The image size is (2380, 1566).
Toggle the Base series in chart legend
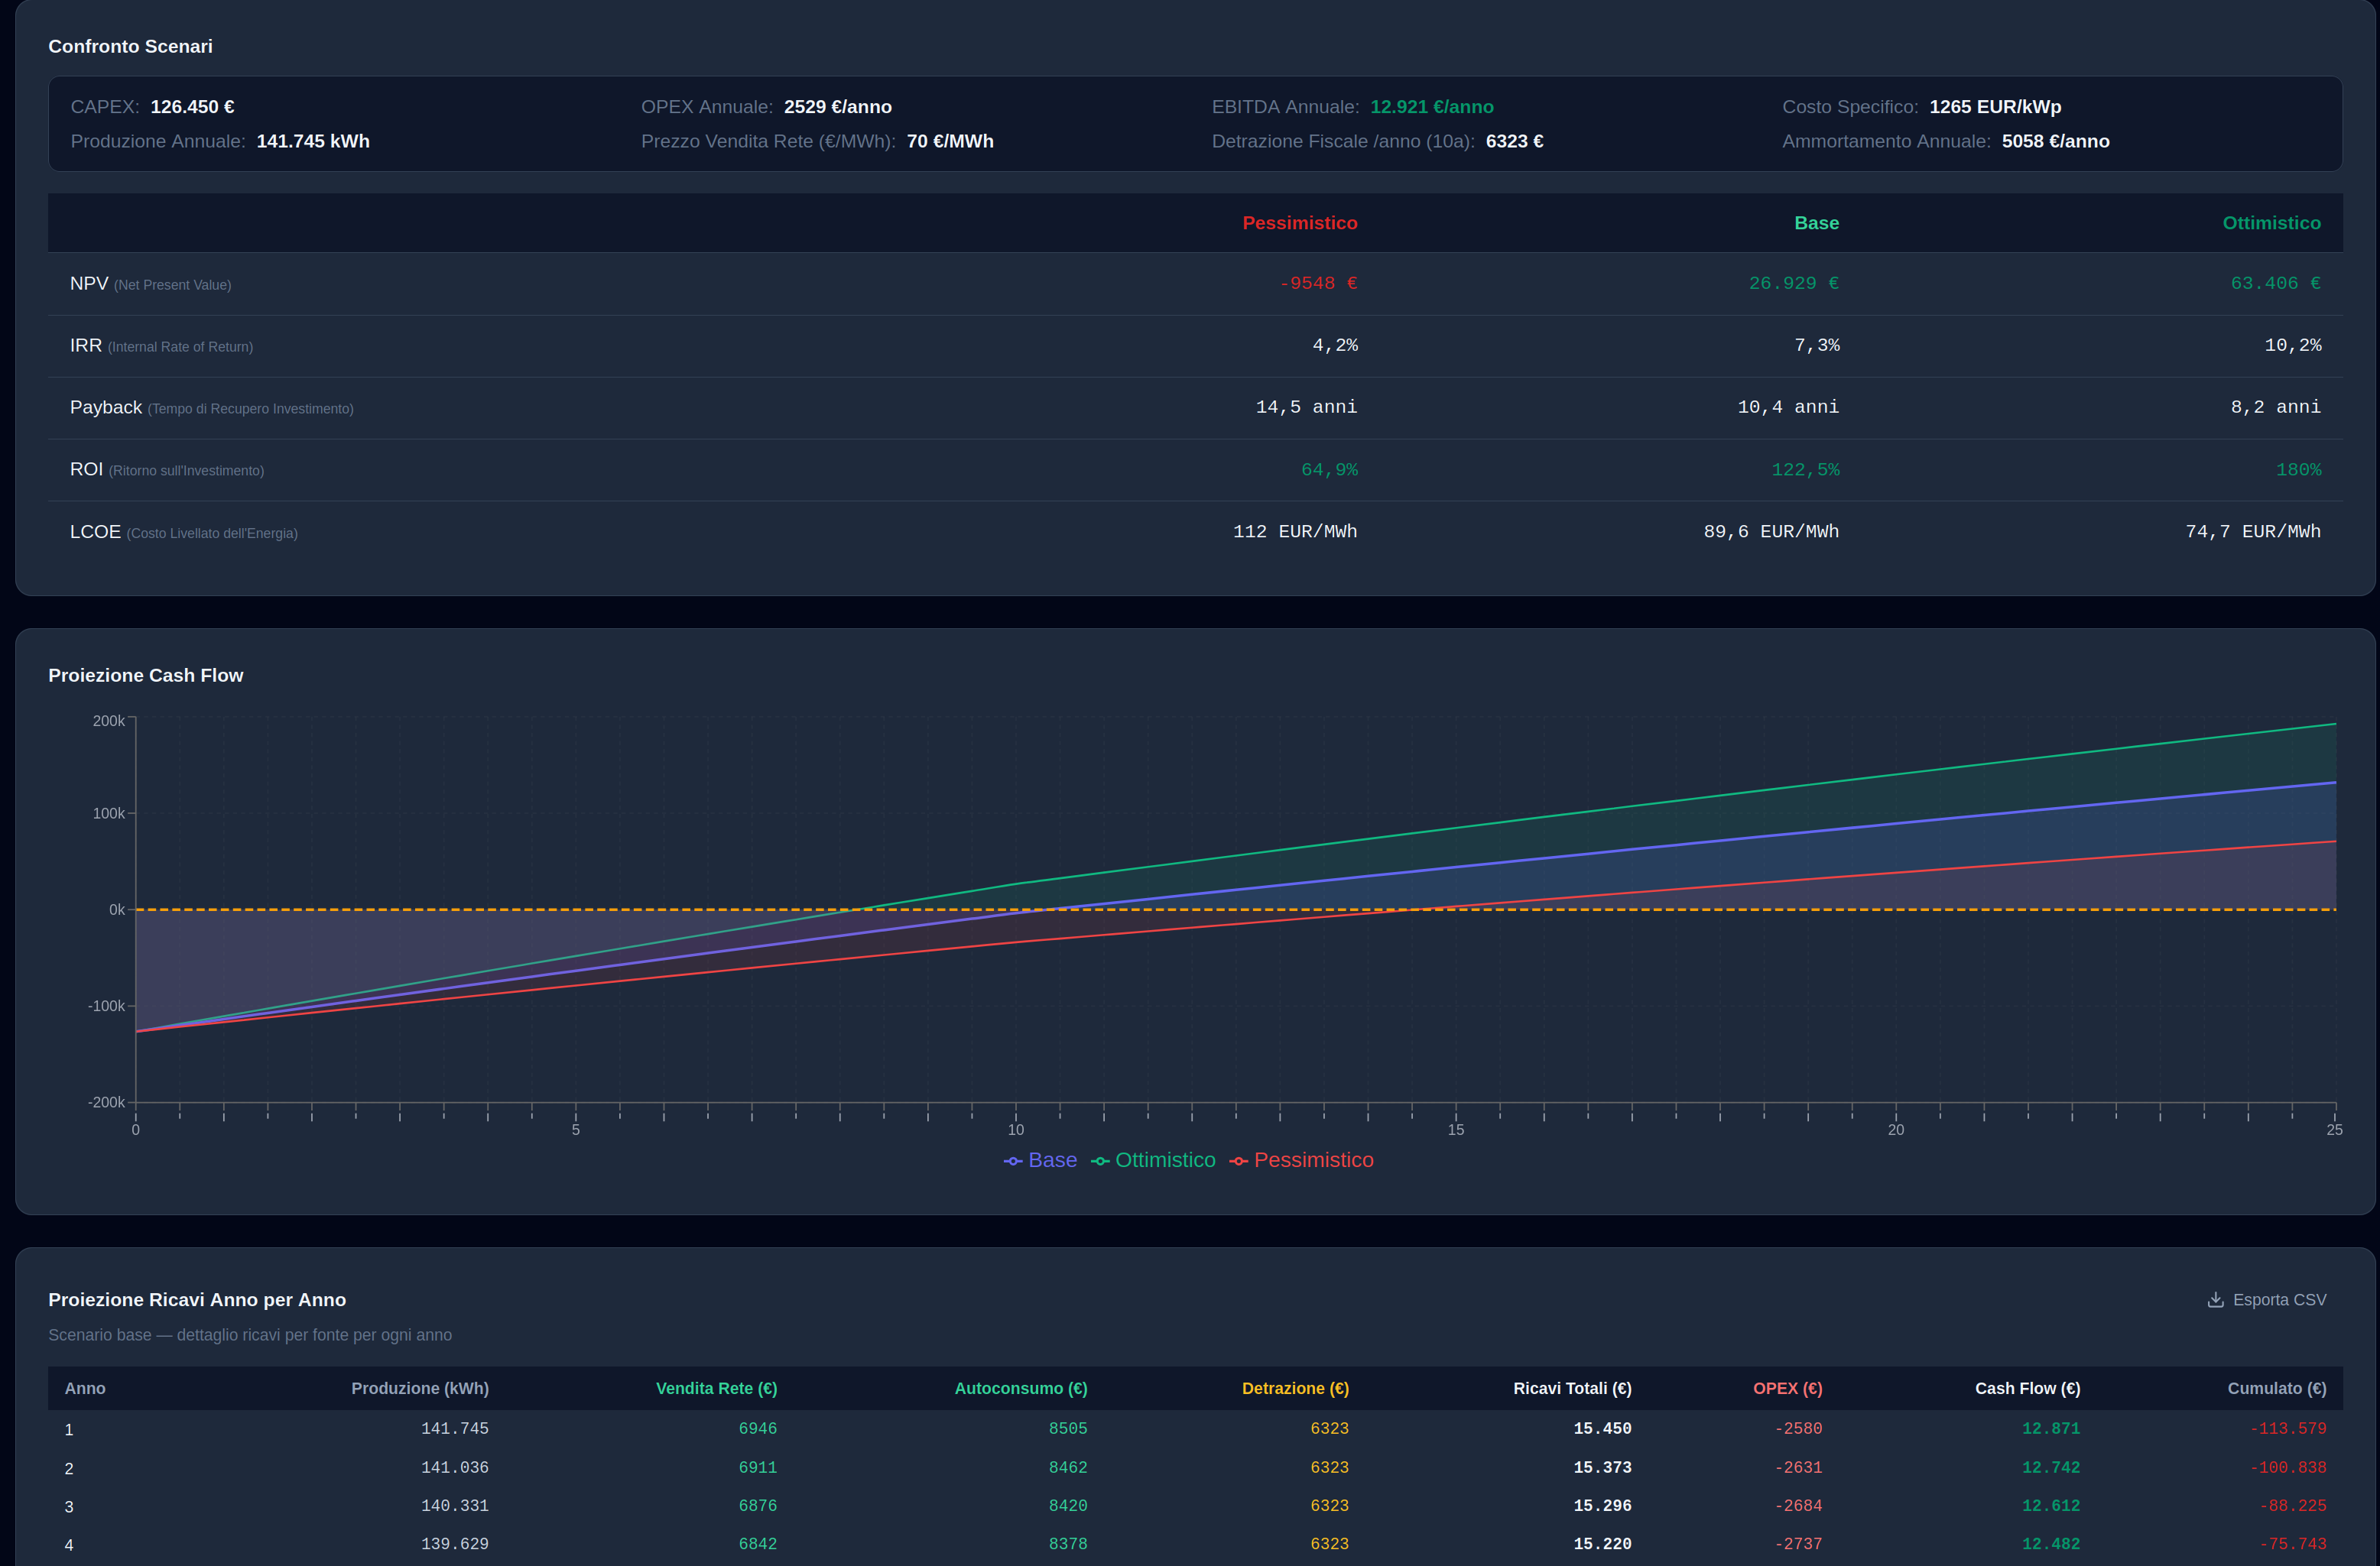point(1052,1160)
